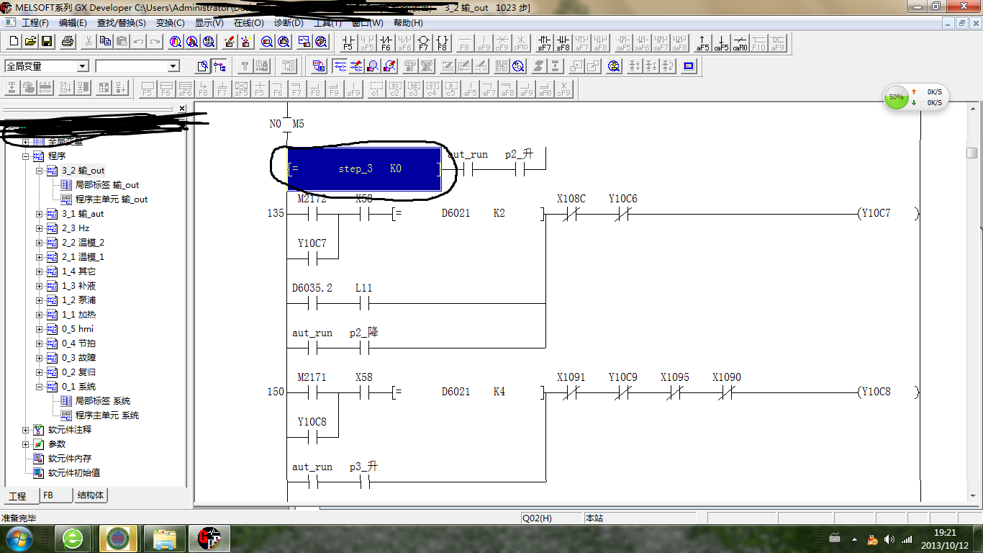Insert output coil with F7 icon

coord(423,42)
